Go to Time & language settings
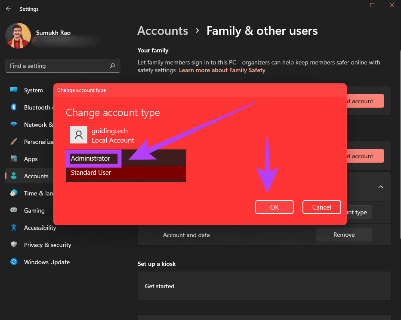The height and width of the screenshot is (320, 401). 38,193
